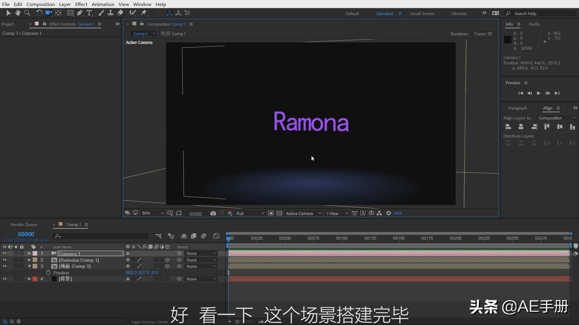This screenshot has width=579, height=325.
Task: Expand the Ramona Comp 1 layer properties
Action: [29, 260]
